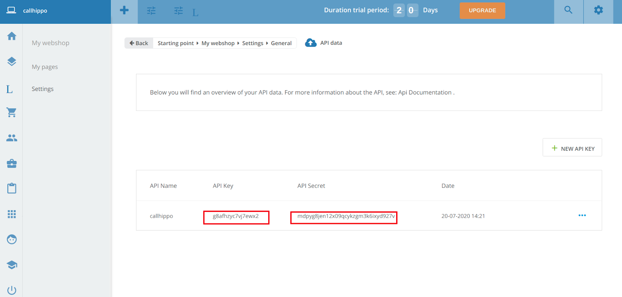Click the API Secret column header
The height and width of the screenshot is (297, 622).
click(x=311, y=186)
